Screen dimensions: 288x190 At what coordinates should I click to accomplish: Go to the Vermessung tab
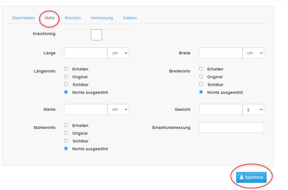[x=102, y=18]
